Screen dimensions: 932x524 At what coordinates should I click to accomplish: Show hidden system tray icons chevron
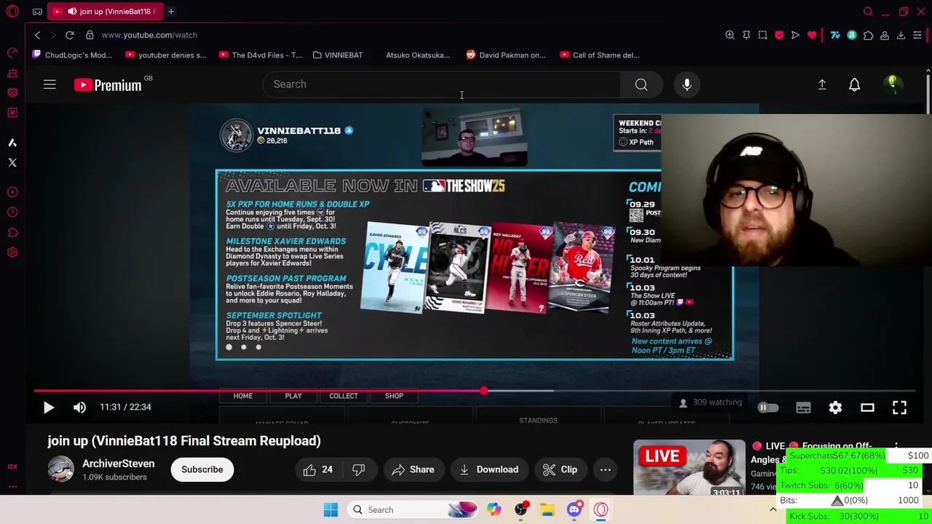click(x=773, y=509)
